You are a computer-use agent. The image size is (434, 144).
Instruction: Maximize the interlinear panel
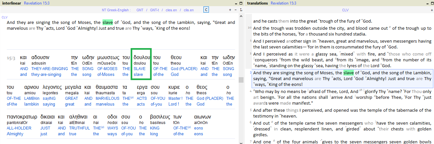click(241, 3)
